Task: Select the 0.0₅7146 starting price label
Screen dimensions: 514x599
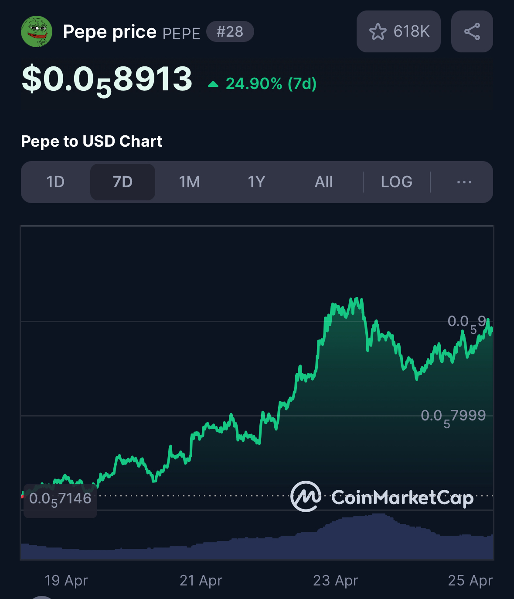Action: point(60,500)
